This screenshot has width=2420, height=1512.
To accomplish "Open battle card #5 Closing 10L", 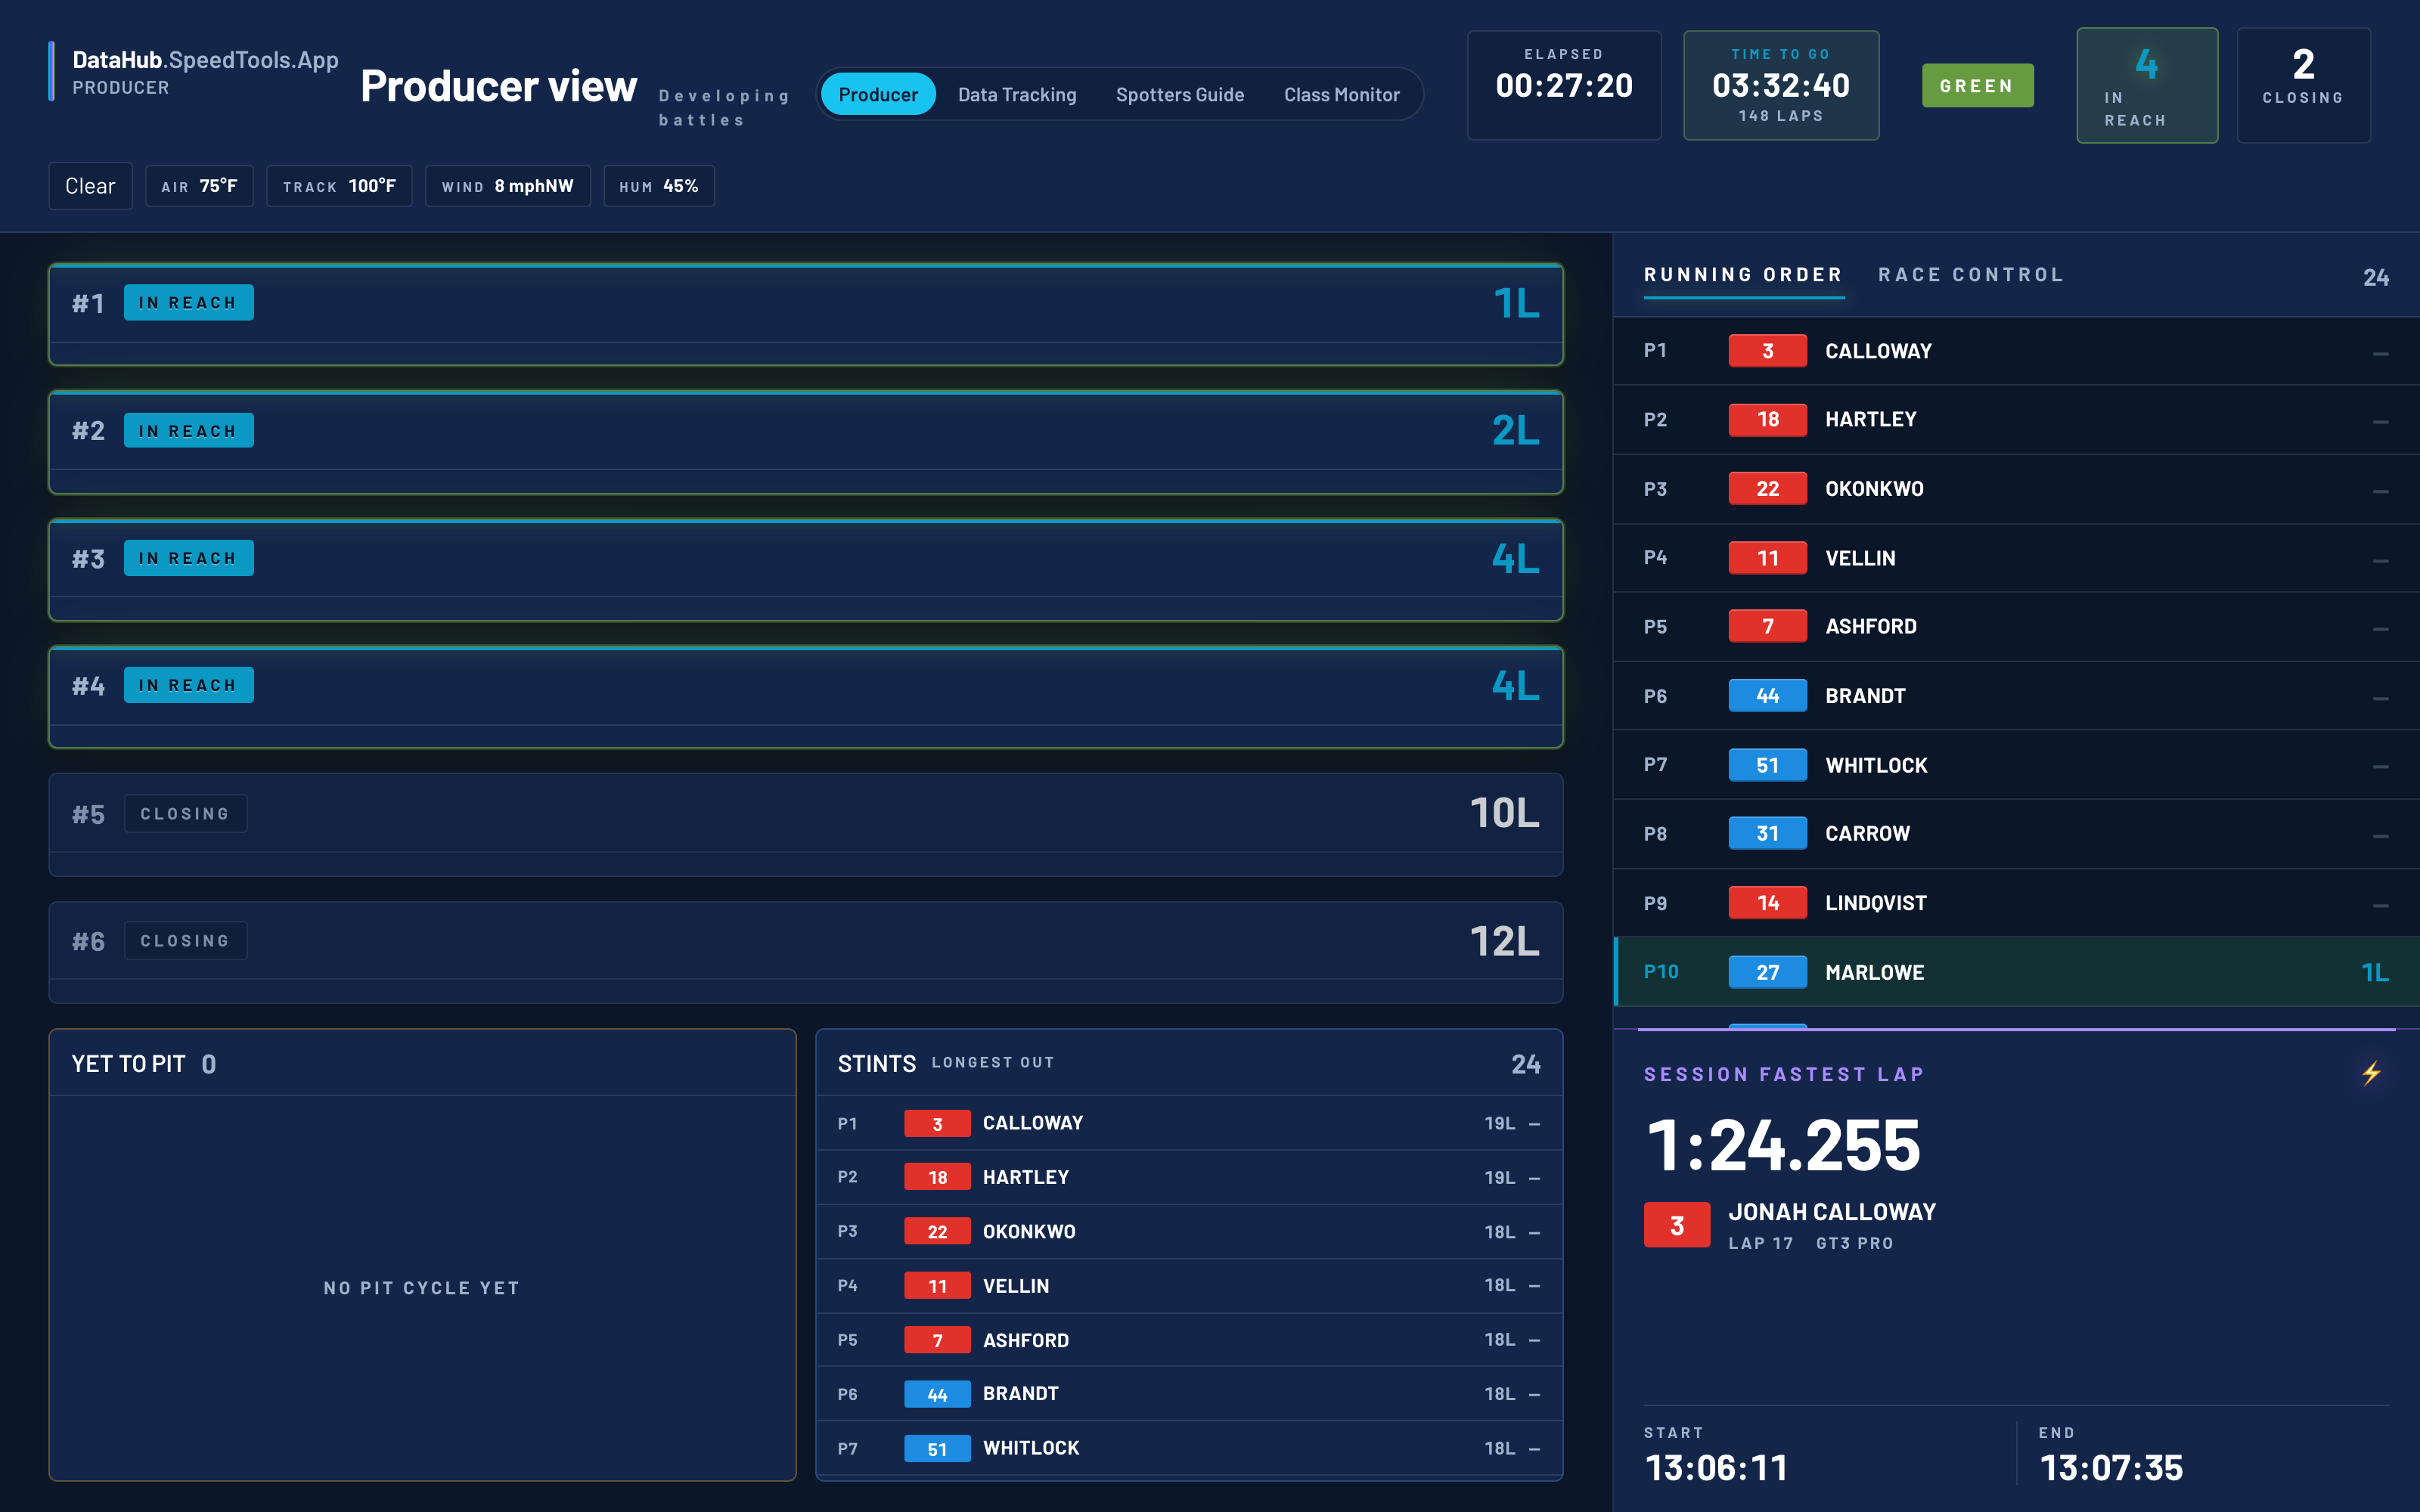I will (x=806, y=825).
